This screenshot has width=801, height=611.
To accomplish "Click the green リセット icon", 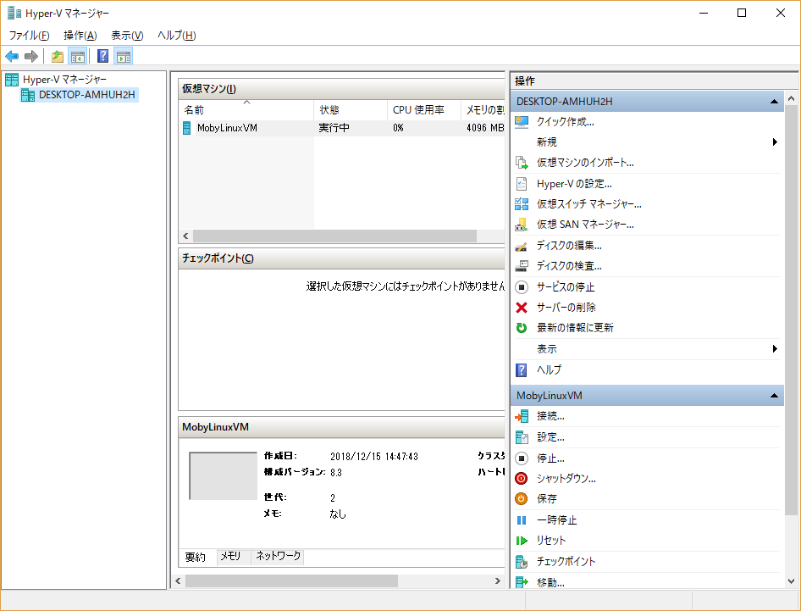I will tap(521, 541).
